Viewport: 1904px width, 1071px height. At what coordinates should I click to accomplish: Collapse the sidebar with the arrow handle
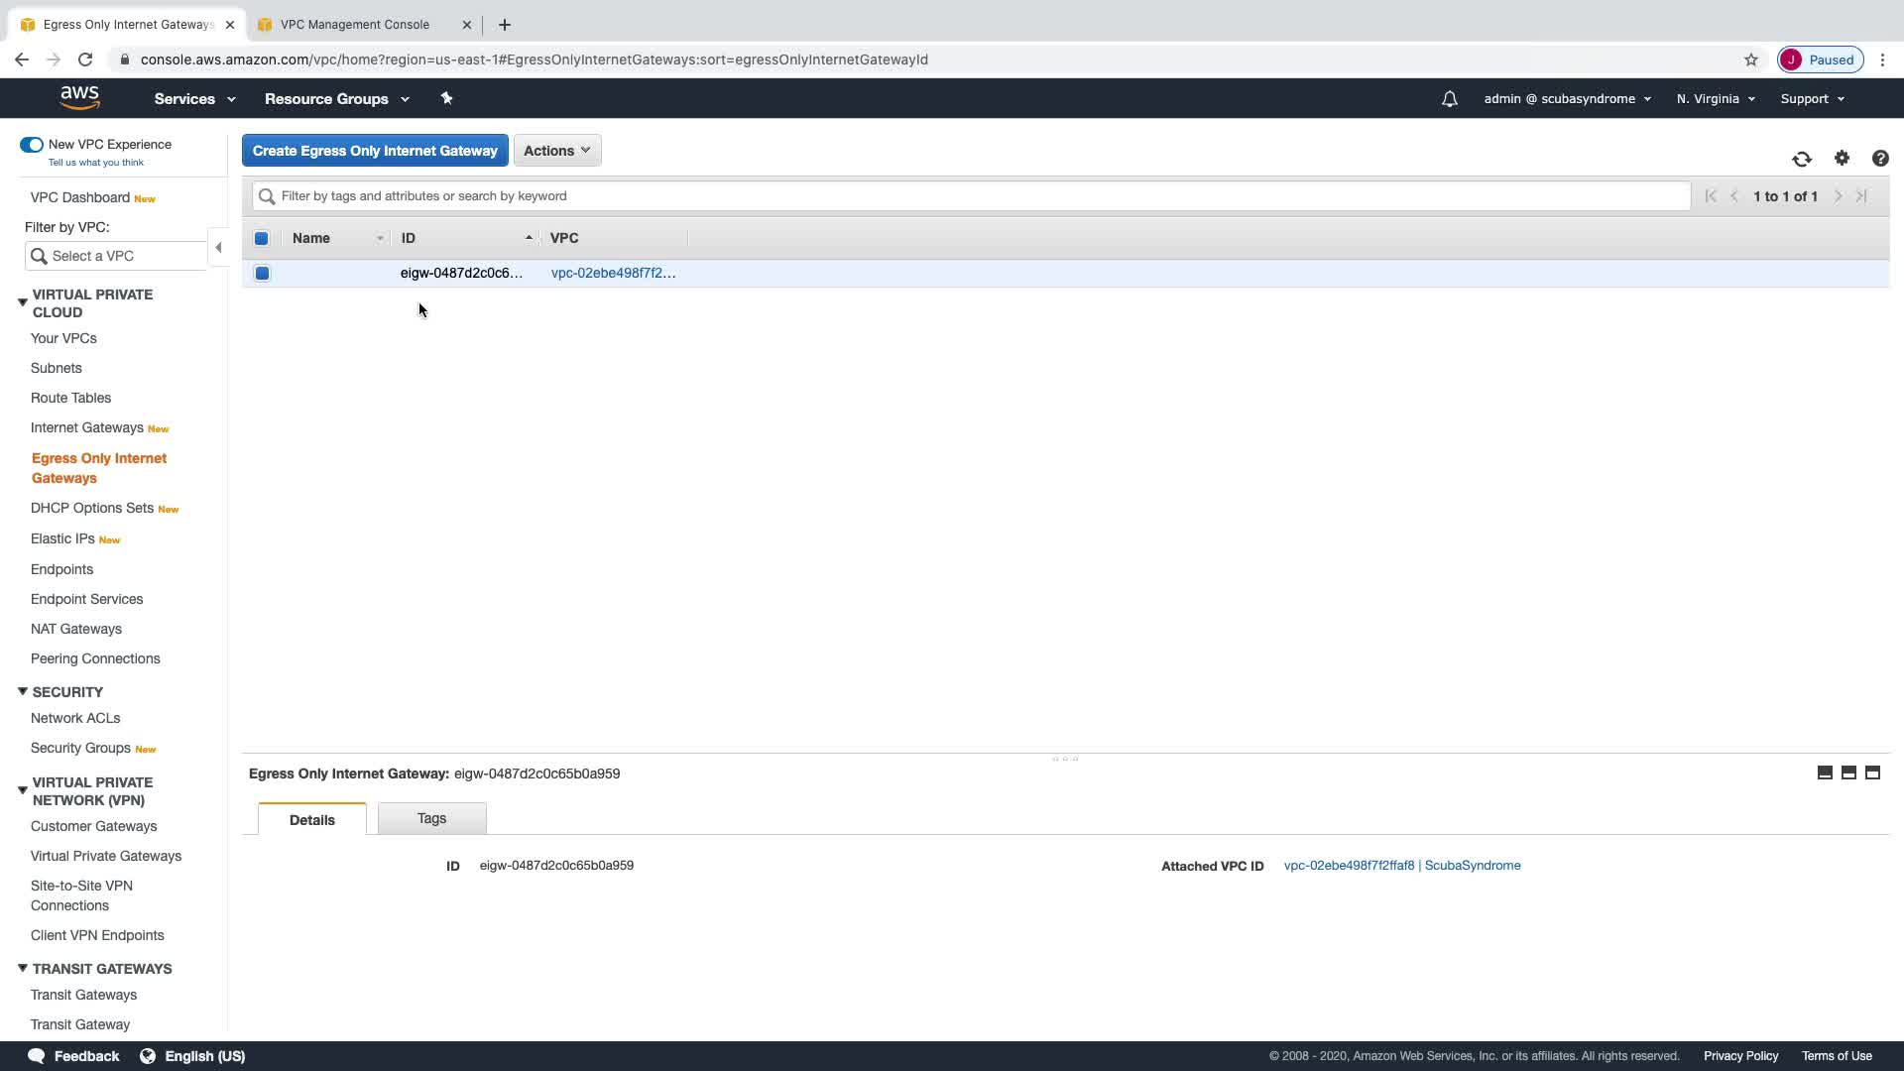coord(218,248)
